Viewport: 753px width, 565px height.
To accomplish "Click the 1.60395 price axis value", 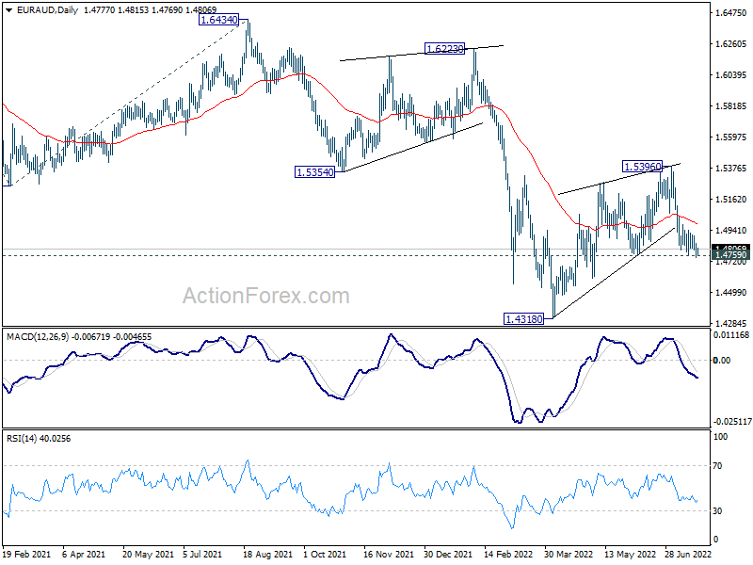I will (x=731, y=75).
